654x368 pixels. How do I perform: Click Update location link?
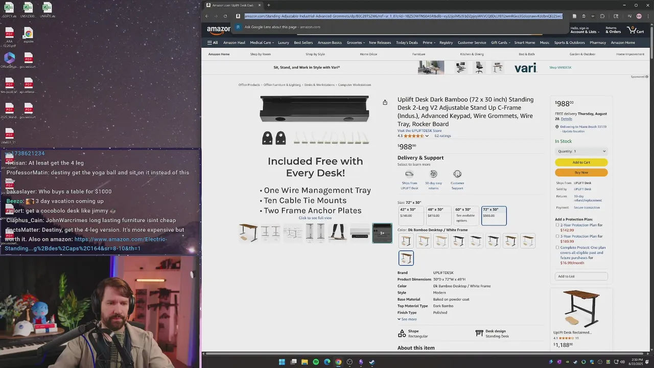click(x=573, y=131)
